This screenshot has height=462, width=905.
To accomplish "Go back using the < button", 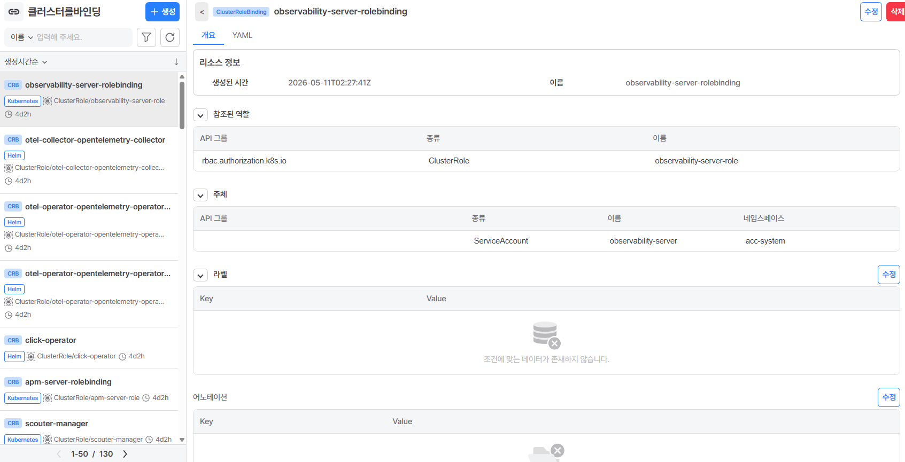I will pyautogui.click(x=202, y=12).
